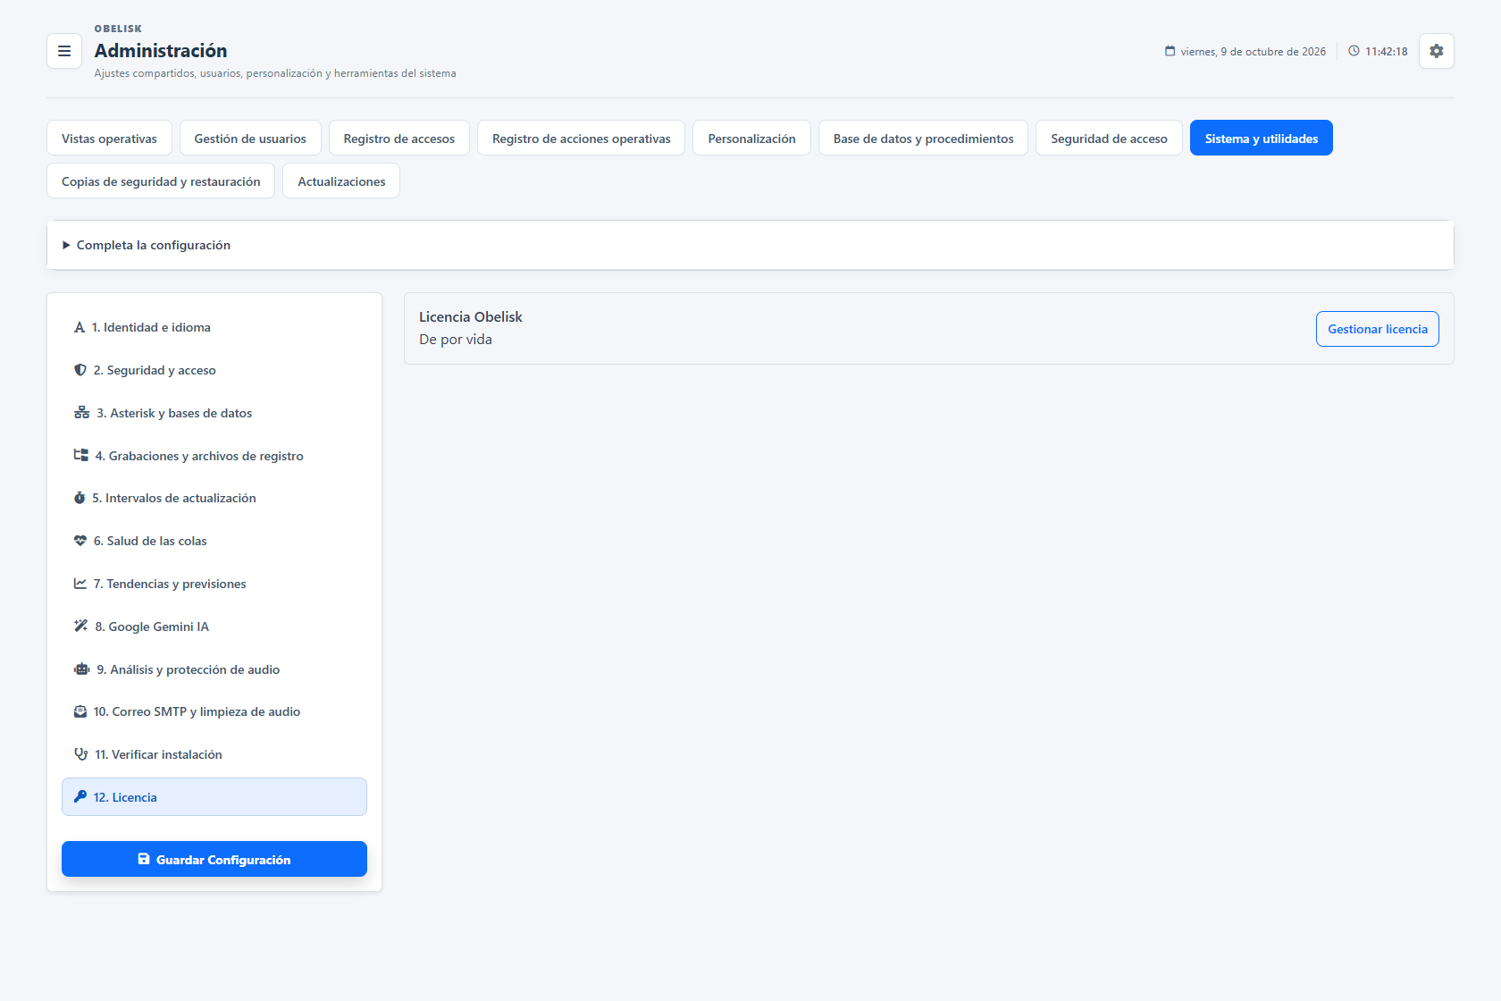
Task: Select Registro de acciones operativas tab
Action: click(582, 139)
